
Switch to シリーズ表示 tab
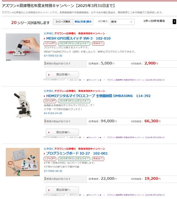coord(63,22)
